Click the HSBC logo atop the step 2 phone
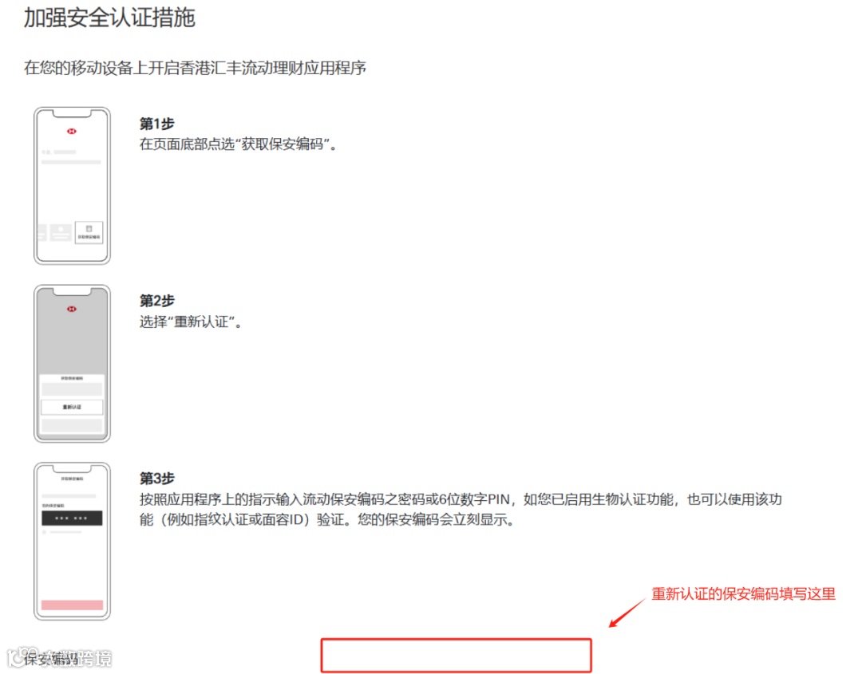The image size is (862, 674). tap(71, 309)
